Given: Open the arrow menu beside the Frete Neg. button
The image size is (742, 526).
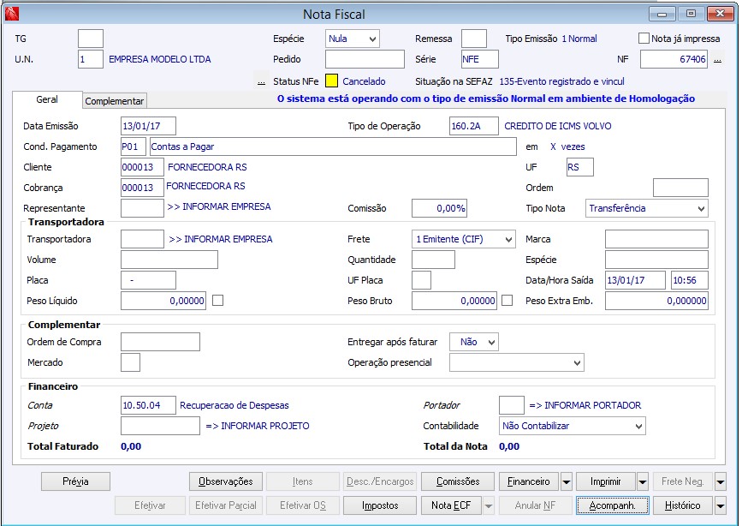Looking at the screenshot, I should click(x=720, y=481).
